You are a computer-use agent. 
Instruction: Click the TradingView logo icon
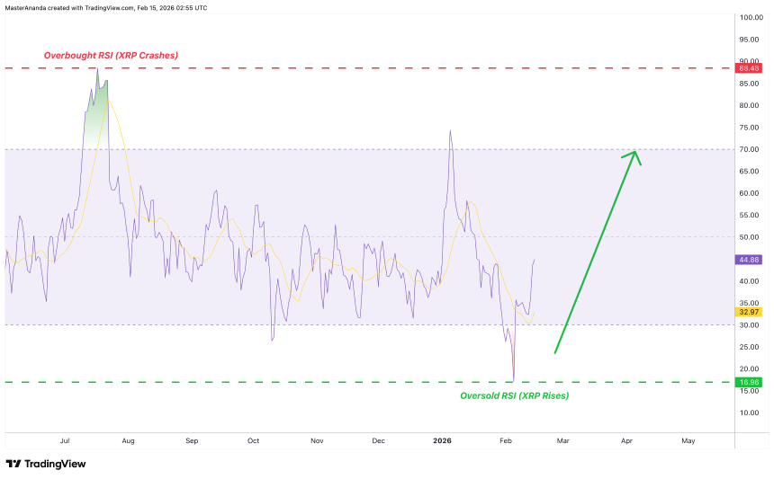[x=13, y=464]
